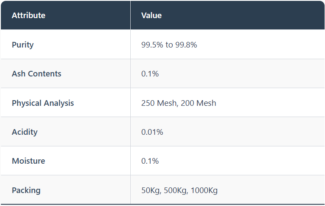Click the 0.01% Acidity value
Screen dimensions: 325x206
pos(152,132)
